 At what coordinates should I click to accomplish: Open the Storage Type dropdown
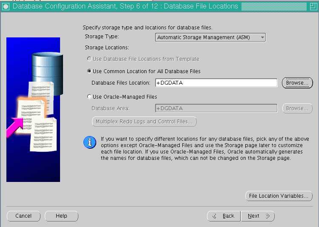pos(210,37)
